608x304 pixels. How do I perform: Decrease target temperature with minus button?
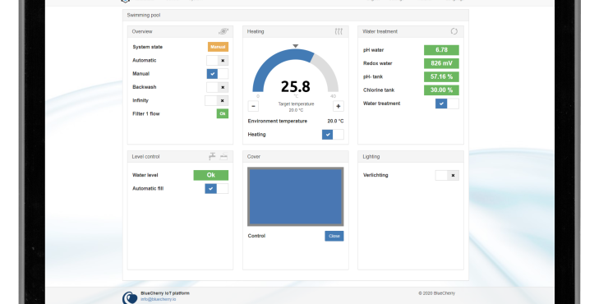253,106
